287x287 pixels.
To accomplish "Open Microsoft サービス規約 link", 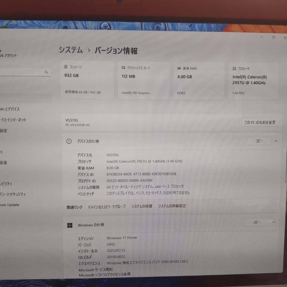I will 95,269.
